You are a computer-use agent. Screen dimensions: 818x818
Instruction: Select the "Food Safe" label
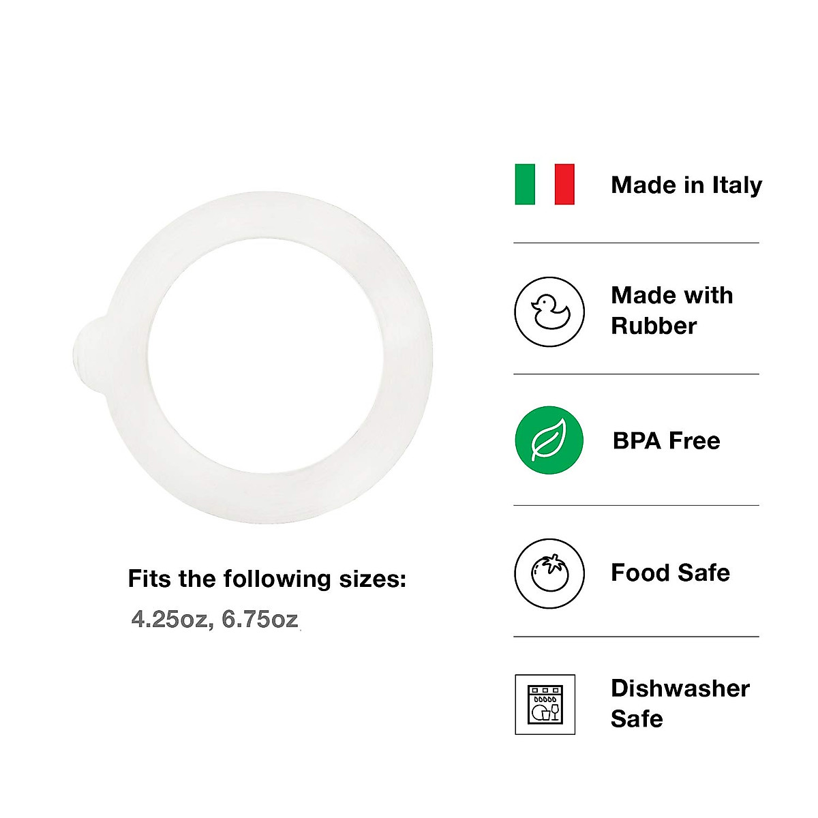[670, 573]
